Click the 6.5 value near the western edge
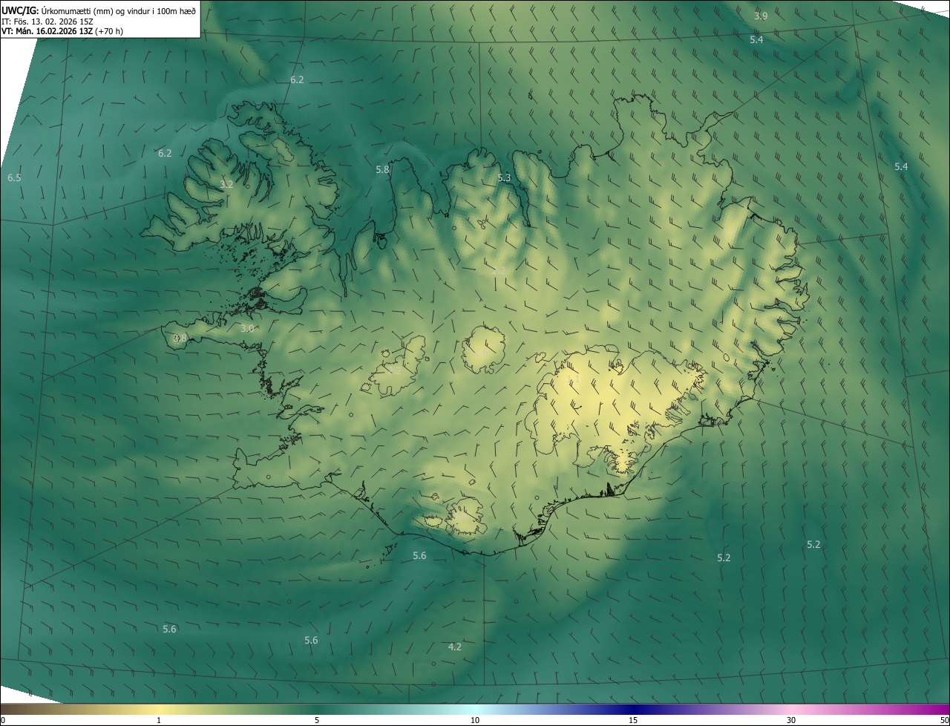This screenshot has width=950, height=726. [14, 178]
